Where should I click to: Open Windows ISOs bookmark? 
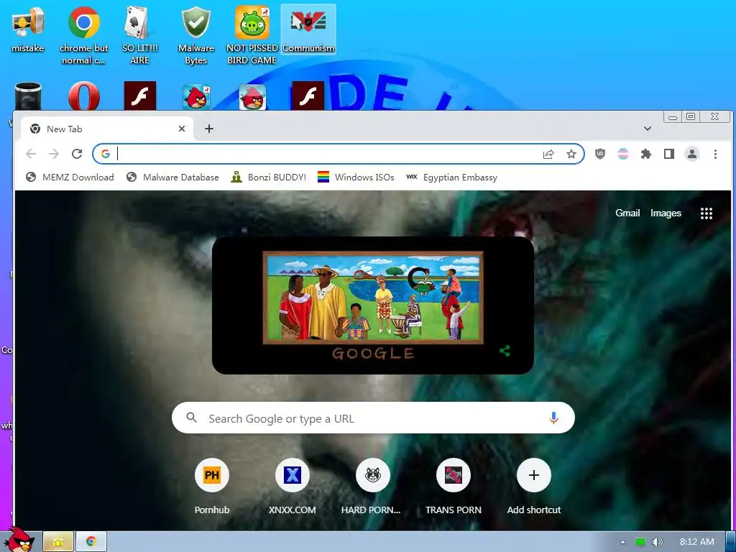pyautogui.click(x=356, y=177)
